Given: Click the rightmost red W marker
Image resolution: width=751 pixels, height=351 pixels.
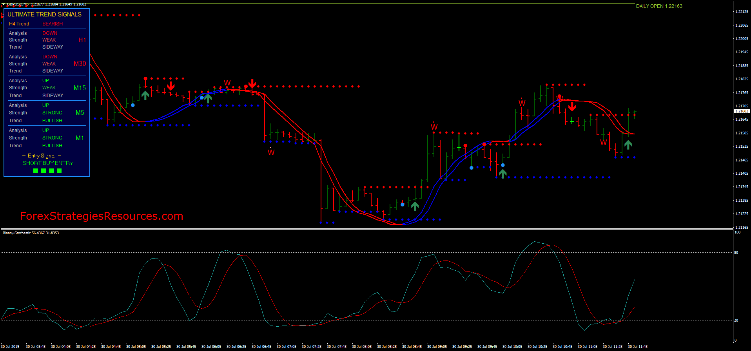Looking at the screenshot, I should (x=604, y=142).
